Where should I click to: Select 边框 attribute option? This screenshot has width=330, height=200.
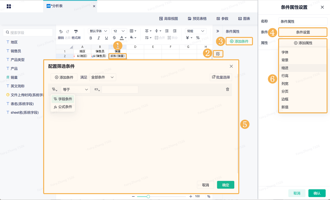coord(303,99)
